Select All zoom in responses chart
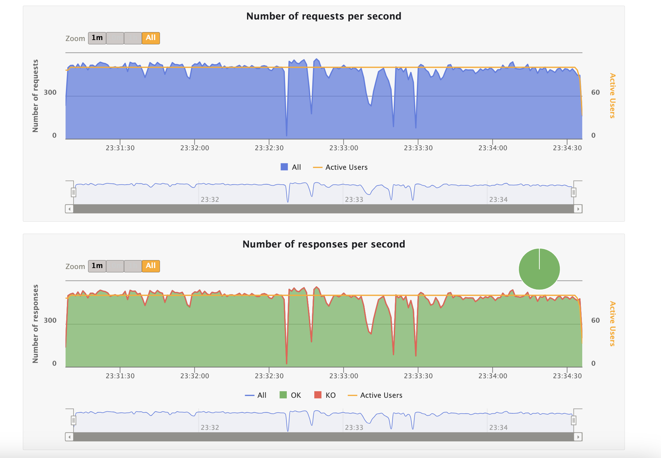Screen dimensions: 661x458 (x=151, y=266)
